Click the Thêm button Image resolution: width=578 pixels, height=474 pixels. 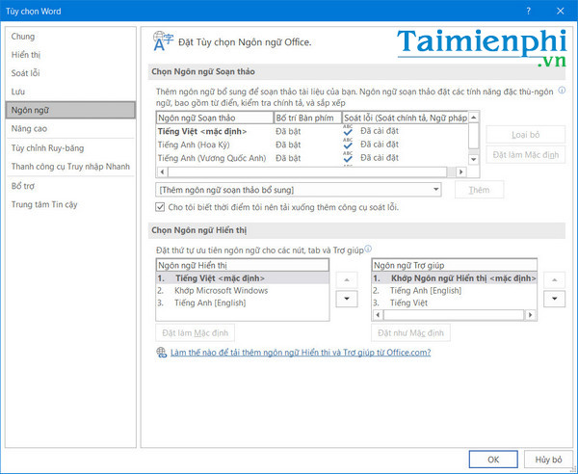(x=479, y=190)
